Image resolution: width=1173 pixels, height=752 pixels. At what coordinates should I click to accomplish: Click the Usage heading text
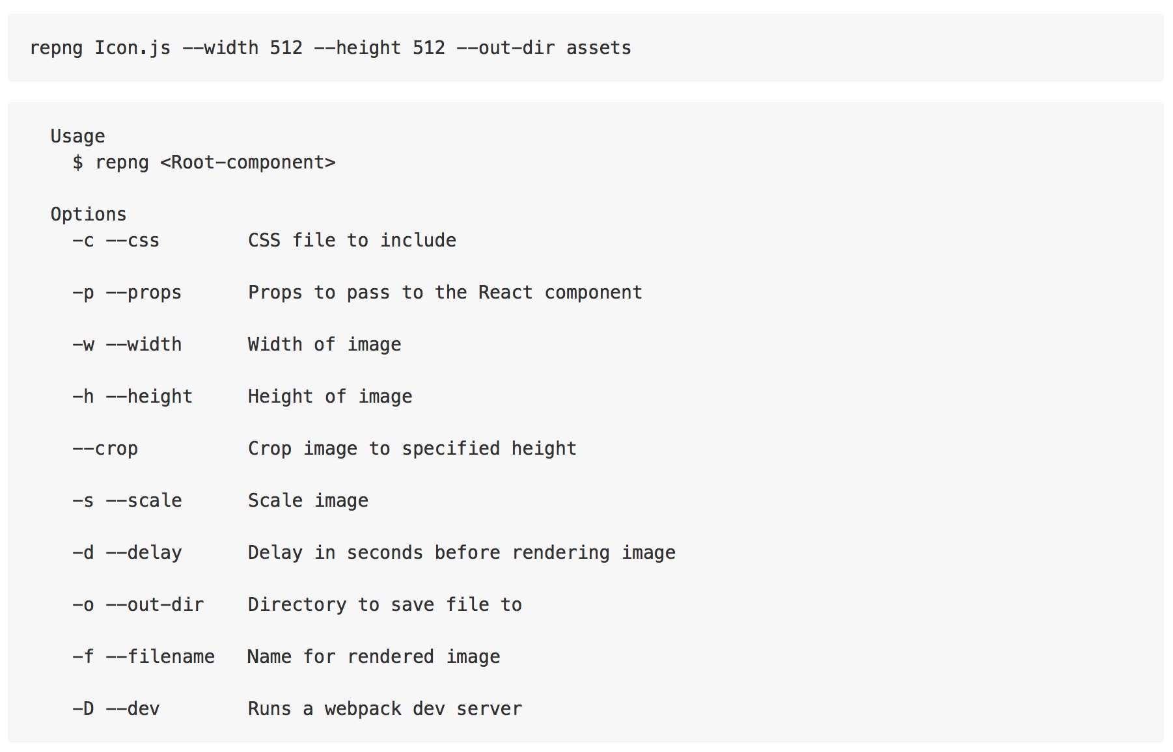click(77, 136)
